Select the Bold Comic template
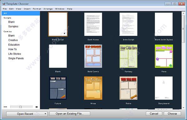187x120 pixels. pos(93,56)
